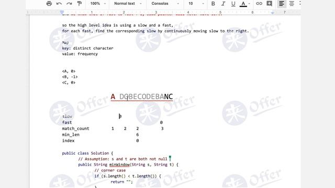Click 'public class Solution {' line
335x188 pixels.
[x=87, y=153]
